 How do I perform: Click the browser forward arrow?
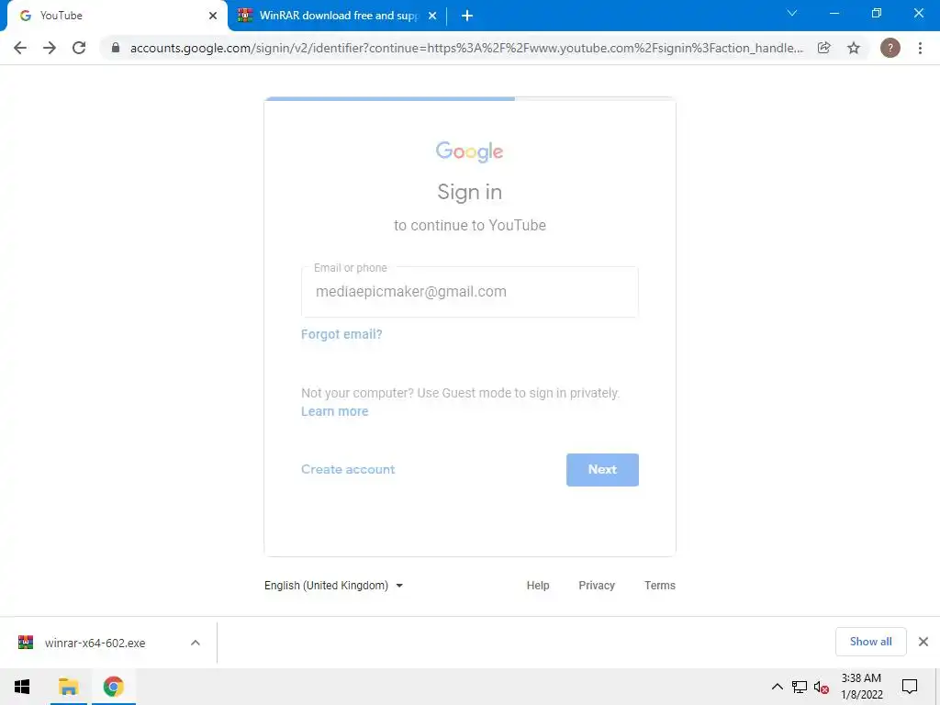(50, 48)
